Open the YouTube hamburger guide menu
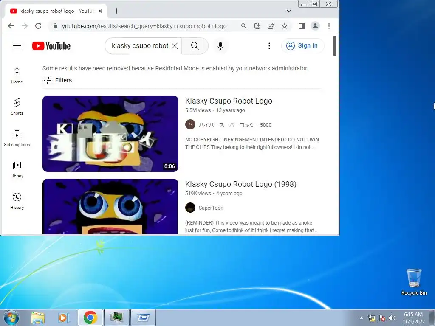 click(x=17, y=46)
